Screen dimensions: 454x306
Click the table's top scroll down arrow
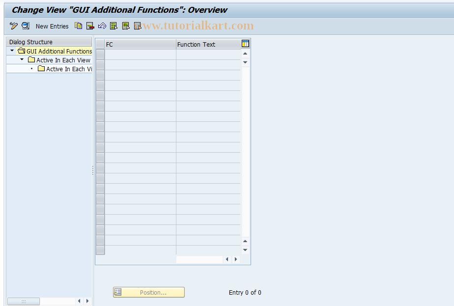pyautogui.click(x=245, y=62)
